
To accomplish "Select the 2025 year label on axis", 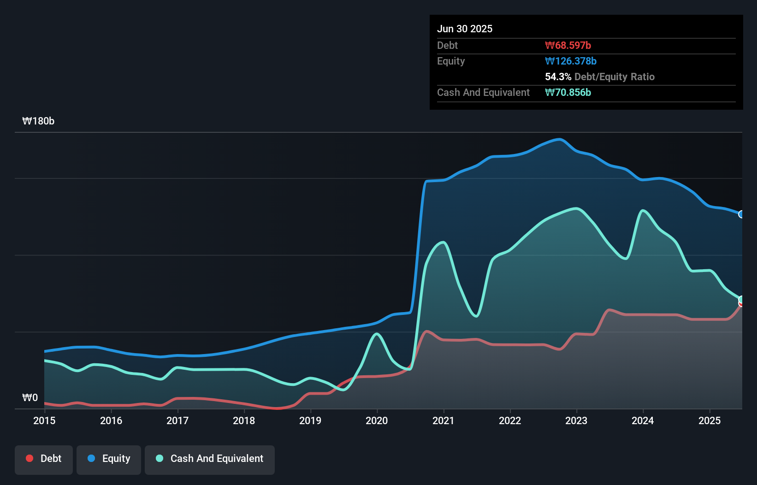I will tap(710, 420).
